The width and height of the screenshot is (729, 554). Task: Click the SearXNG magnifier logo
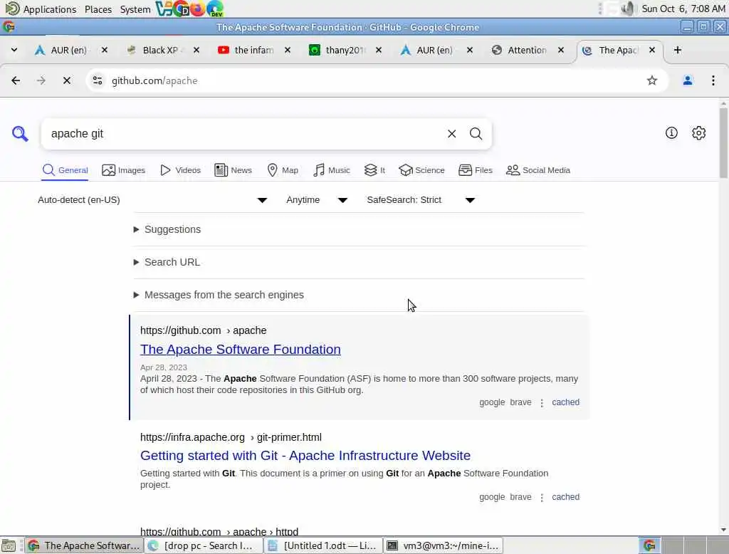coord(20,134)
